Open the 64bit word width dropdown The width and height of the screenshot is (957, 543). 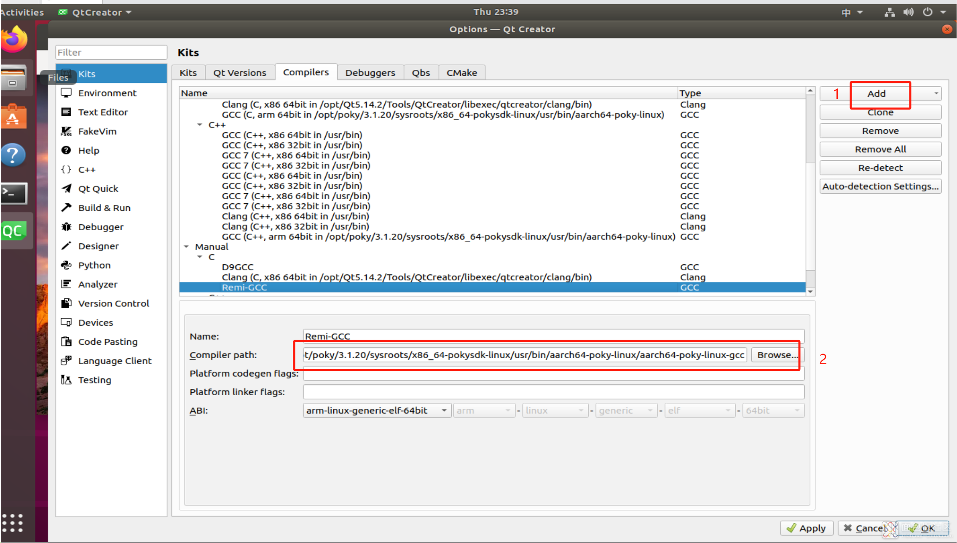tap(773, 410)
